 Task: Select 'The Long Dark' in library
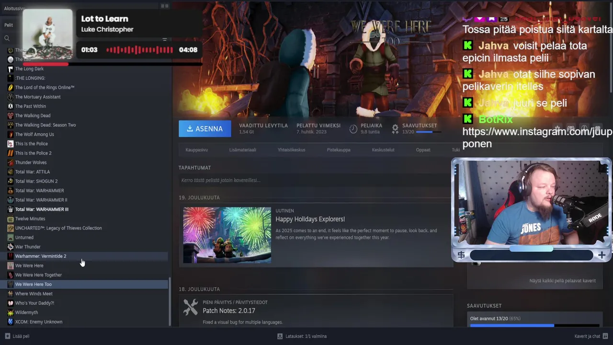tap(29, 69)
